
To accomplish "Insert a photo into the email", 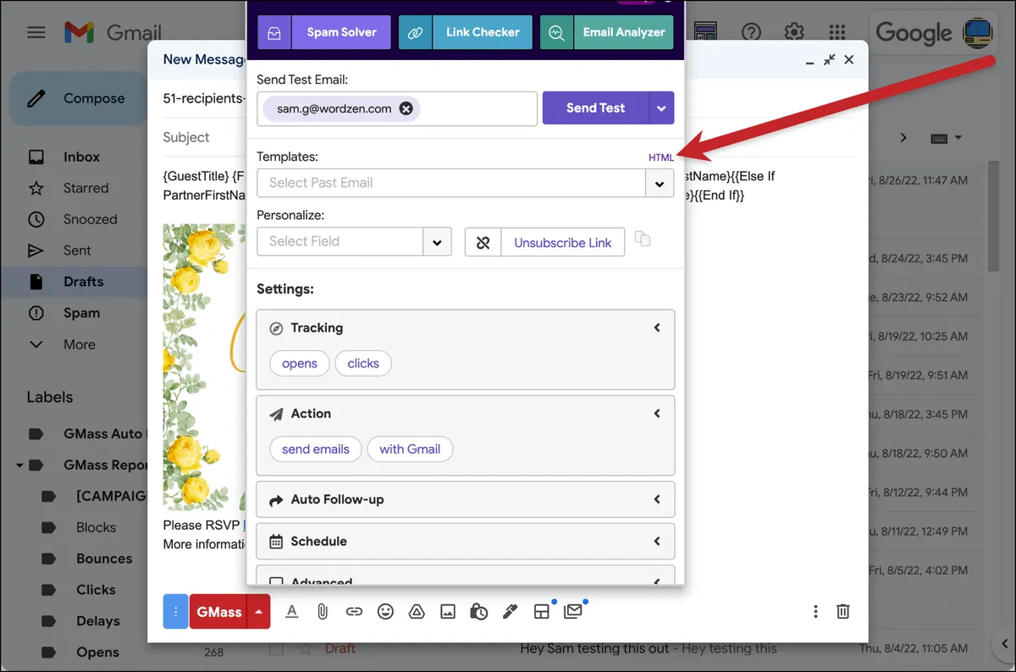I will click(x=448, y=611).
